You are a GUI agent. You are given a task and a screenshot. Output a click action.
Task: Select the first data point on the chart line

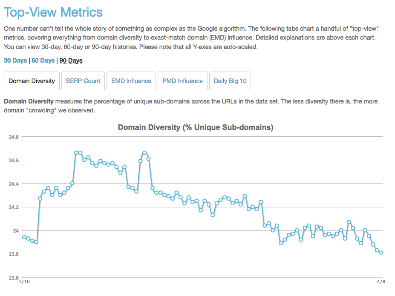24,237
